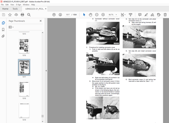This screenshot has height=123, width=169.
Task: Go to previous page arrow icon
Action: tap(54, 15)
